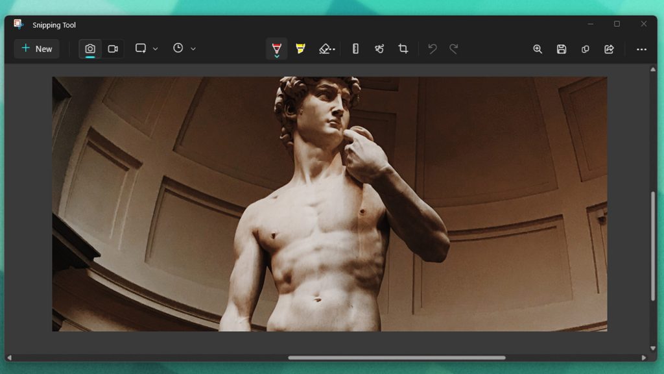664x374 pixels.
Task: Save the captured screenshot
Action: [x=562, y=48]
